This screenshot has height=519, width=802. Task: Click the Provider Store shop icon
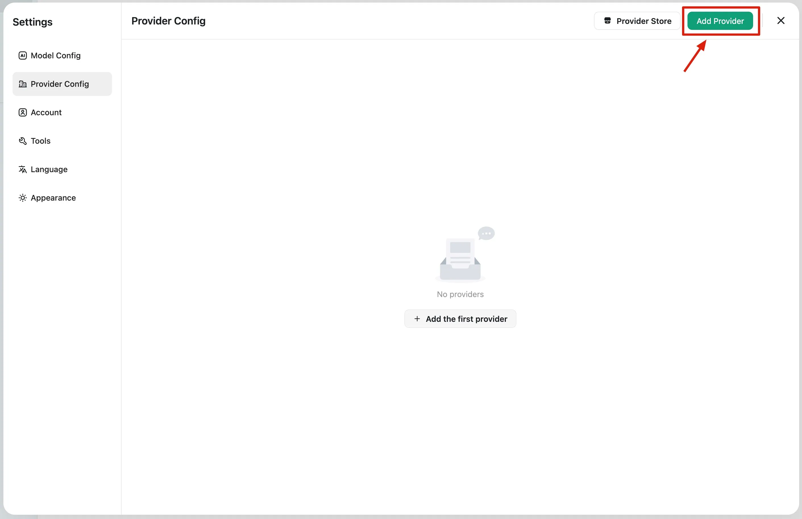point(607,21)
